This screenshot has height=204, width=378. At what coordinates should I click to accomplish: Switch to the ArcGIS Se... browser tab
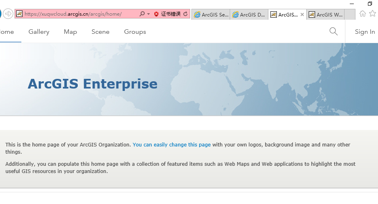click(211, 14)
